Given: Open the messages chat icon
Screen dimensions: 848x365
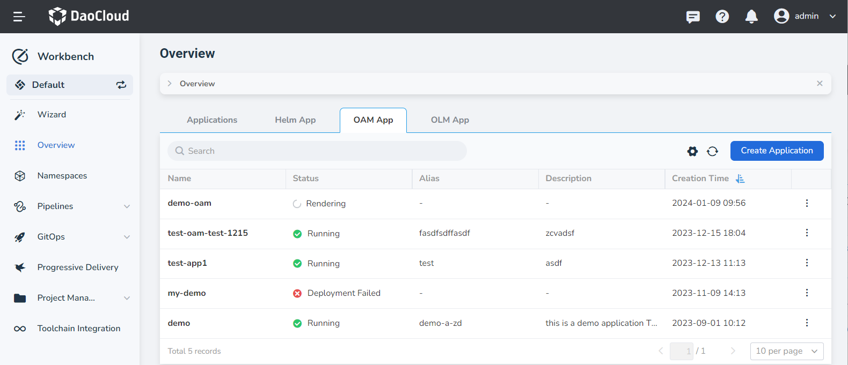Looking at the screenshot, I should tap(693, 17).
